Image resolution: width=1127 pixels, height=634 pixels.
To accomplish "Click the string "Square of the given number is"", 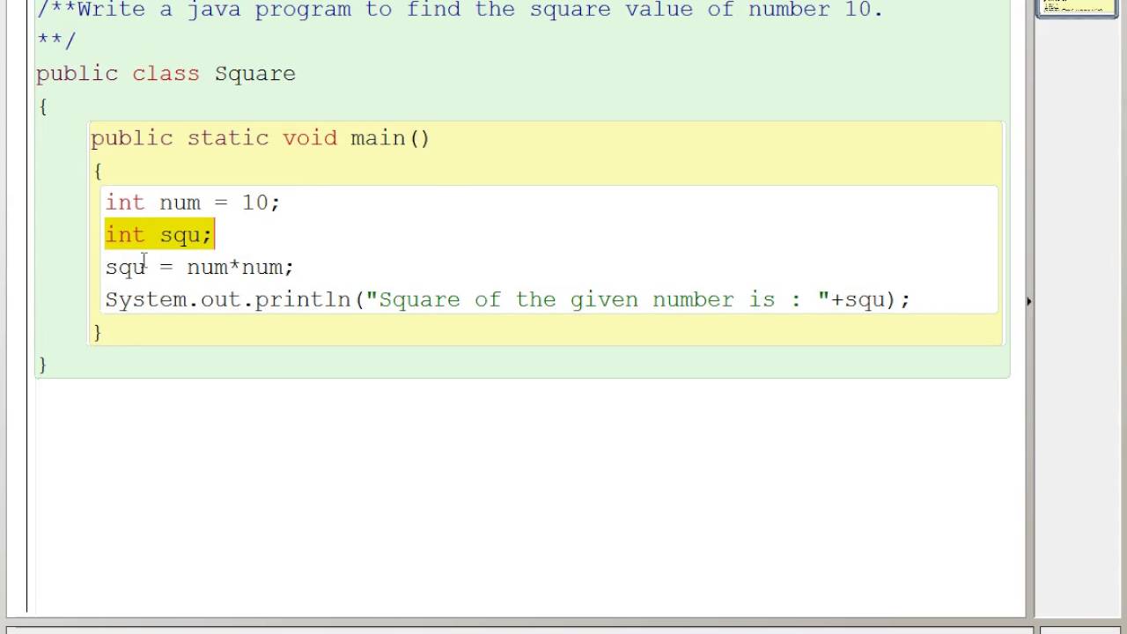I will 578,300.
